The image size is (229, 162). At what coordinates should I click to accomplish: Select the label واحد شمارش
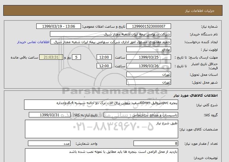pos(87,144)
